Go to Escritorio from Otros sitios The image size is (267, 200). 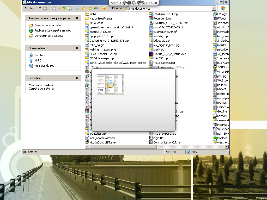coord(40,55)
